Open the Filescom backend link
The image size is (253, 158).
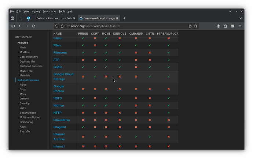(60, 53)
